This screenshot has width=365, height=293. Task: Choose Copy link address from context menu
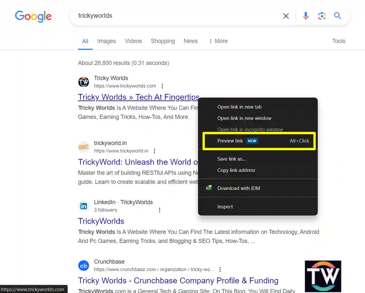tap(236, 170)
